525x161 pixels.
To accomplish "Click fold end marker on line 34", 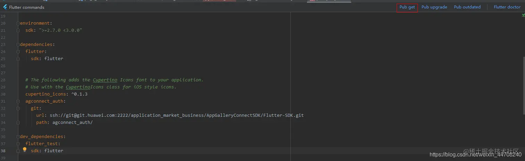I will tap(18, 122).
